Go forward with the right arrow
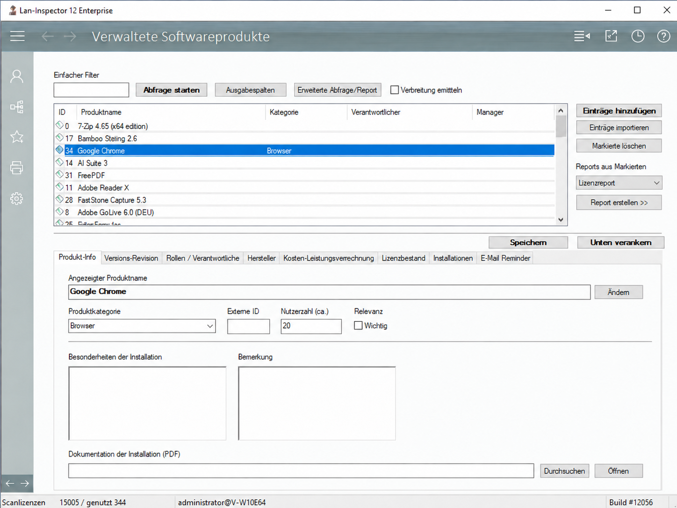 point(70,36)
